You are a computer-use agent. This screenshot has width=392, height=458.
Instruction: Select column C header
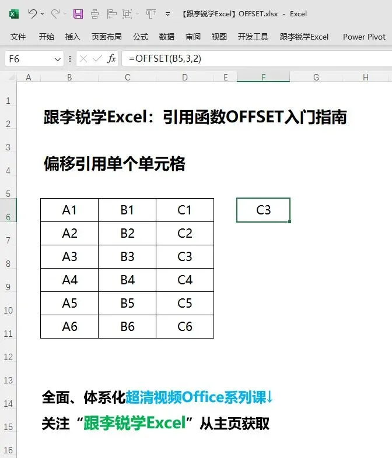tap(127, 77)
